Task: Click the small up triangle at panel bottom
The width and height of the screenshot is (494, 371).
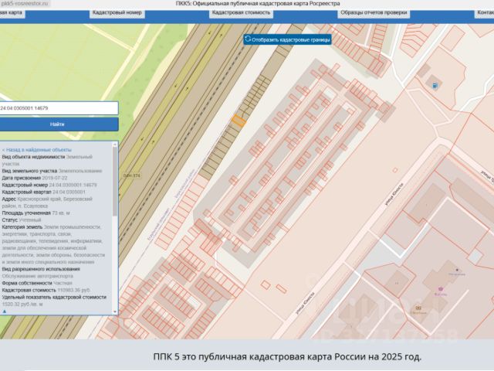Action: pos(5,311)
